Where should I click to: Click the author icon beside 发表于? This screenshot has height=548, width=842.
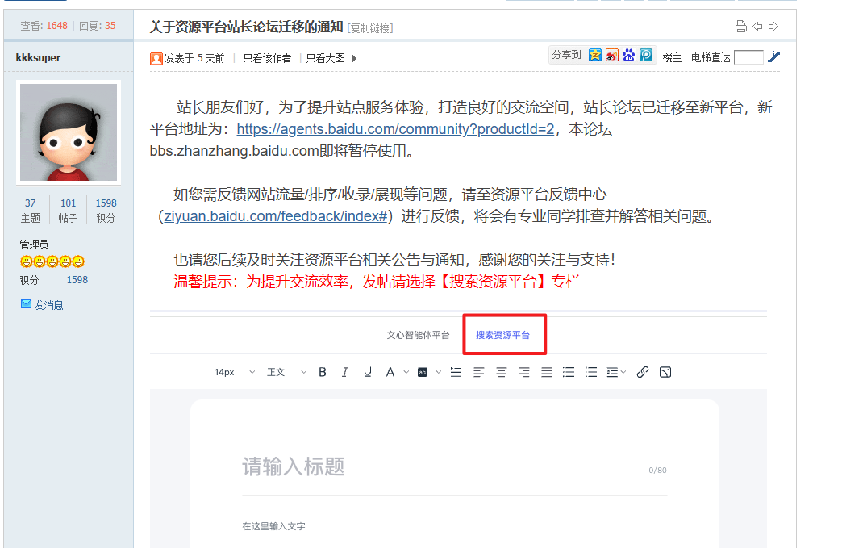pyautogui.click(x=156, y=59)
